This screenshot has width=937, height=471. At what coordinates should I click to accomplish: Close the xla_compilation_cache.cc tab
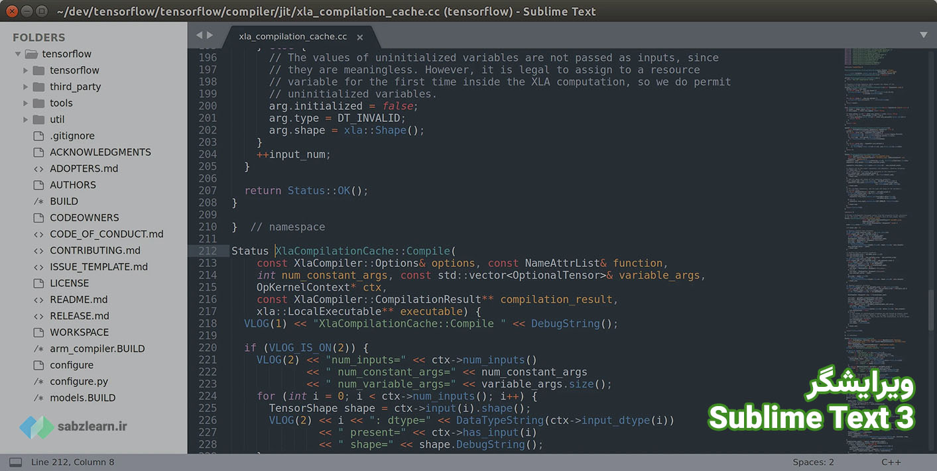[360, 37]
